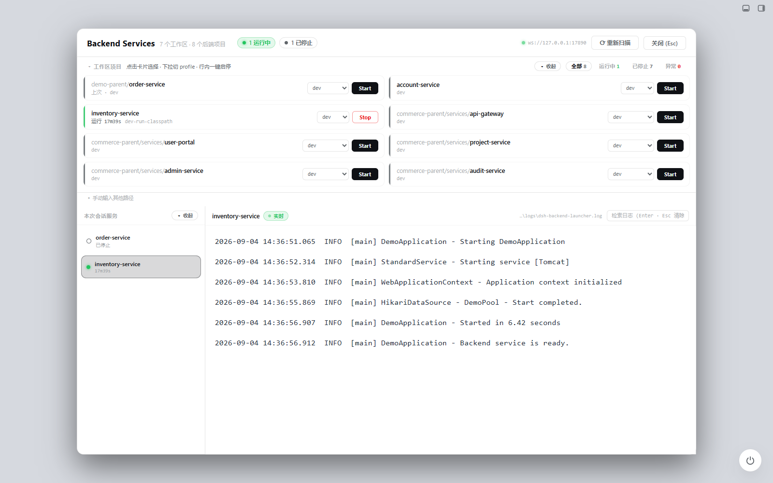773x483 pixels.
Task: Start the user-portal service
Action: pos(365,146)
